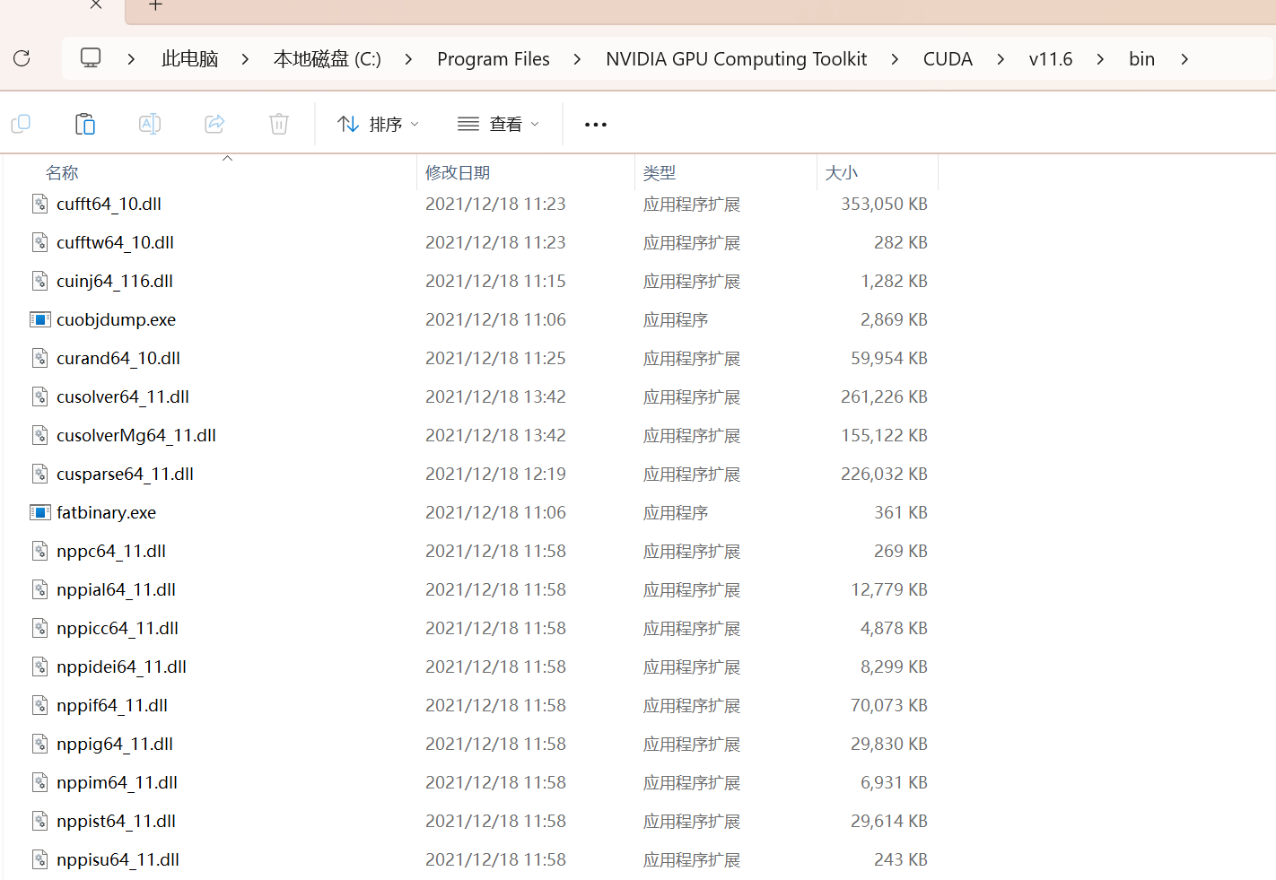Viewport: 1276px width, 880px height.
Task: Navigate to NVIDIA GPU Computing Toolkit breadcrumb
Action: [736, 59]
